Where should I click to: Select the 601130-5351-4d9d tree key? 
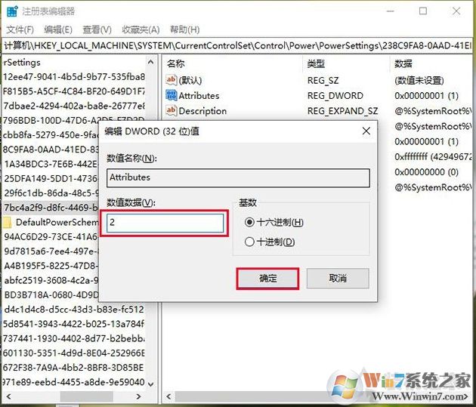click(74, 353)
